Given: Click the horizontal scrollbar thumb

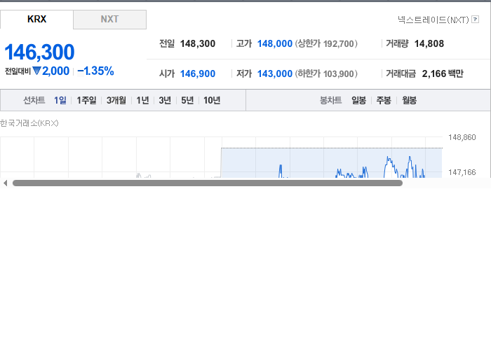Looking at the screenshot, I should pyautogui.click(x=208, y=183).
